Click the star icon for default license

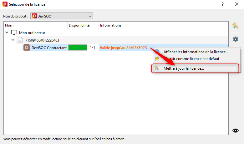point(157,58)
